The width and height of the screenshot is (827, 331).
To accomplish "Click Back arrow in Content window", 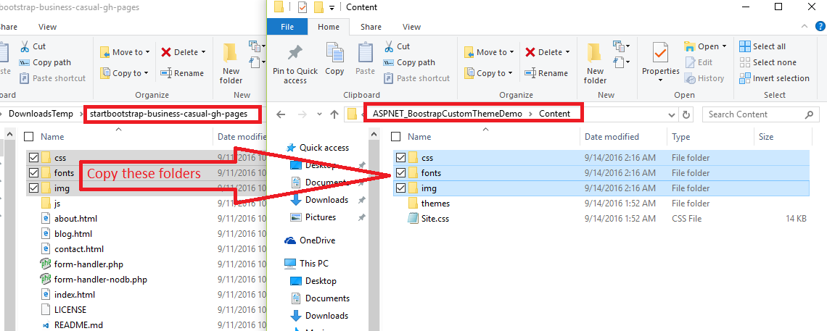I will click(281, 114).
